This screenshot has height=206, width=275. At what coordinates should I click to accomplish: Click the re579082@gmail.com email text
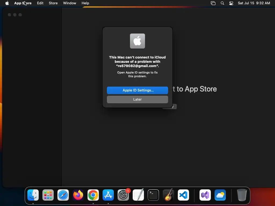pos(137,66)
